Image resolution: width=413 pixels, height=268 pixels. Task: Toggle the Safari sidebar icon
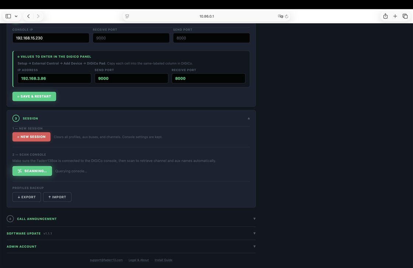[8, 16]
